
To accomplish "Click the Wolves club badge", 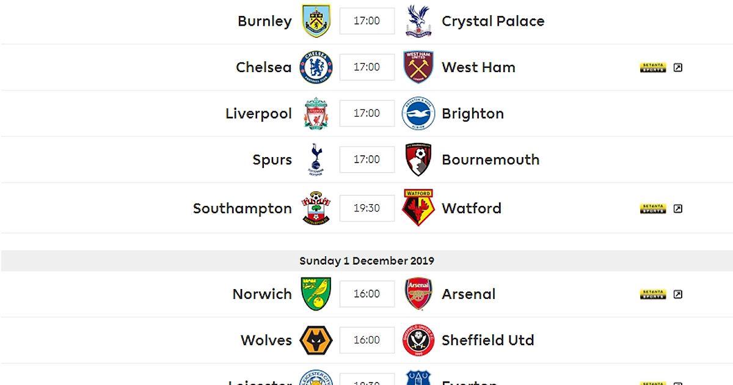I will [316, 340].
